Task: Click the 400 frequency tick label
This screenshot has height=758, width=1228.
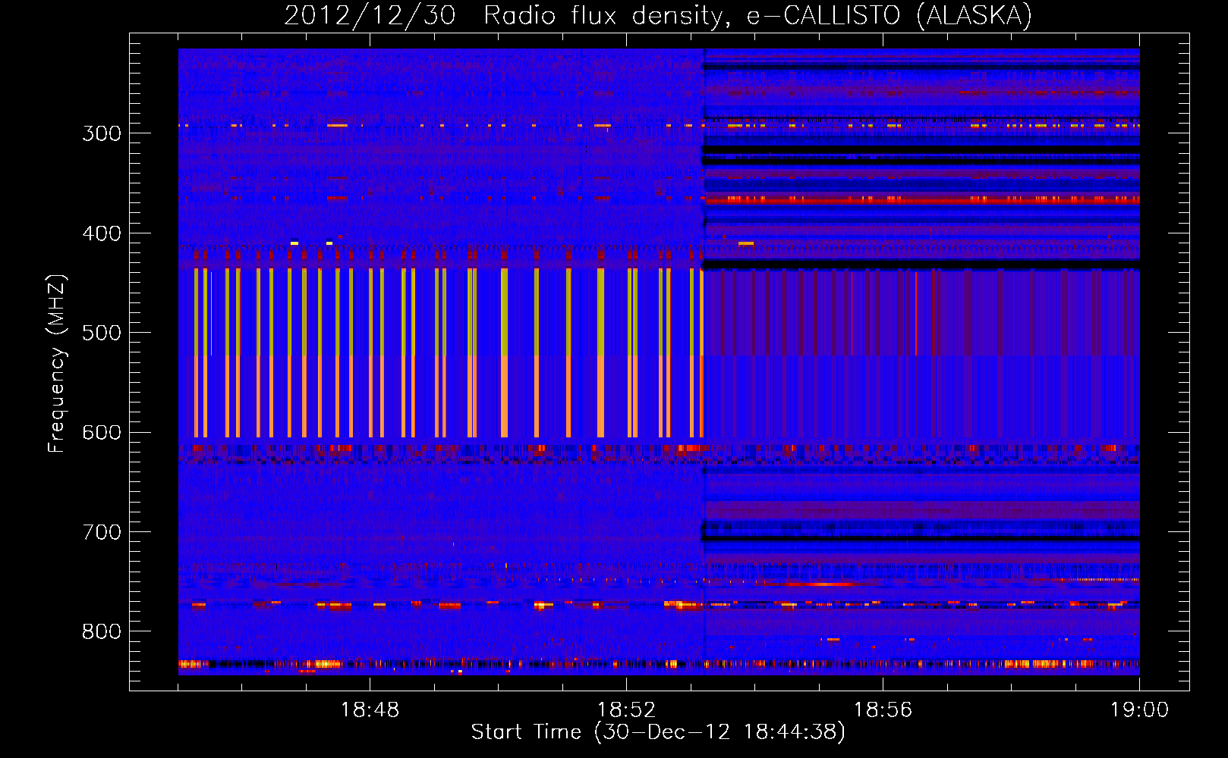Action: click(102, 233)
